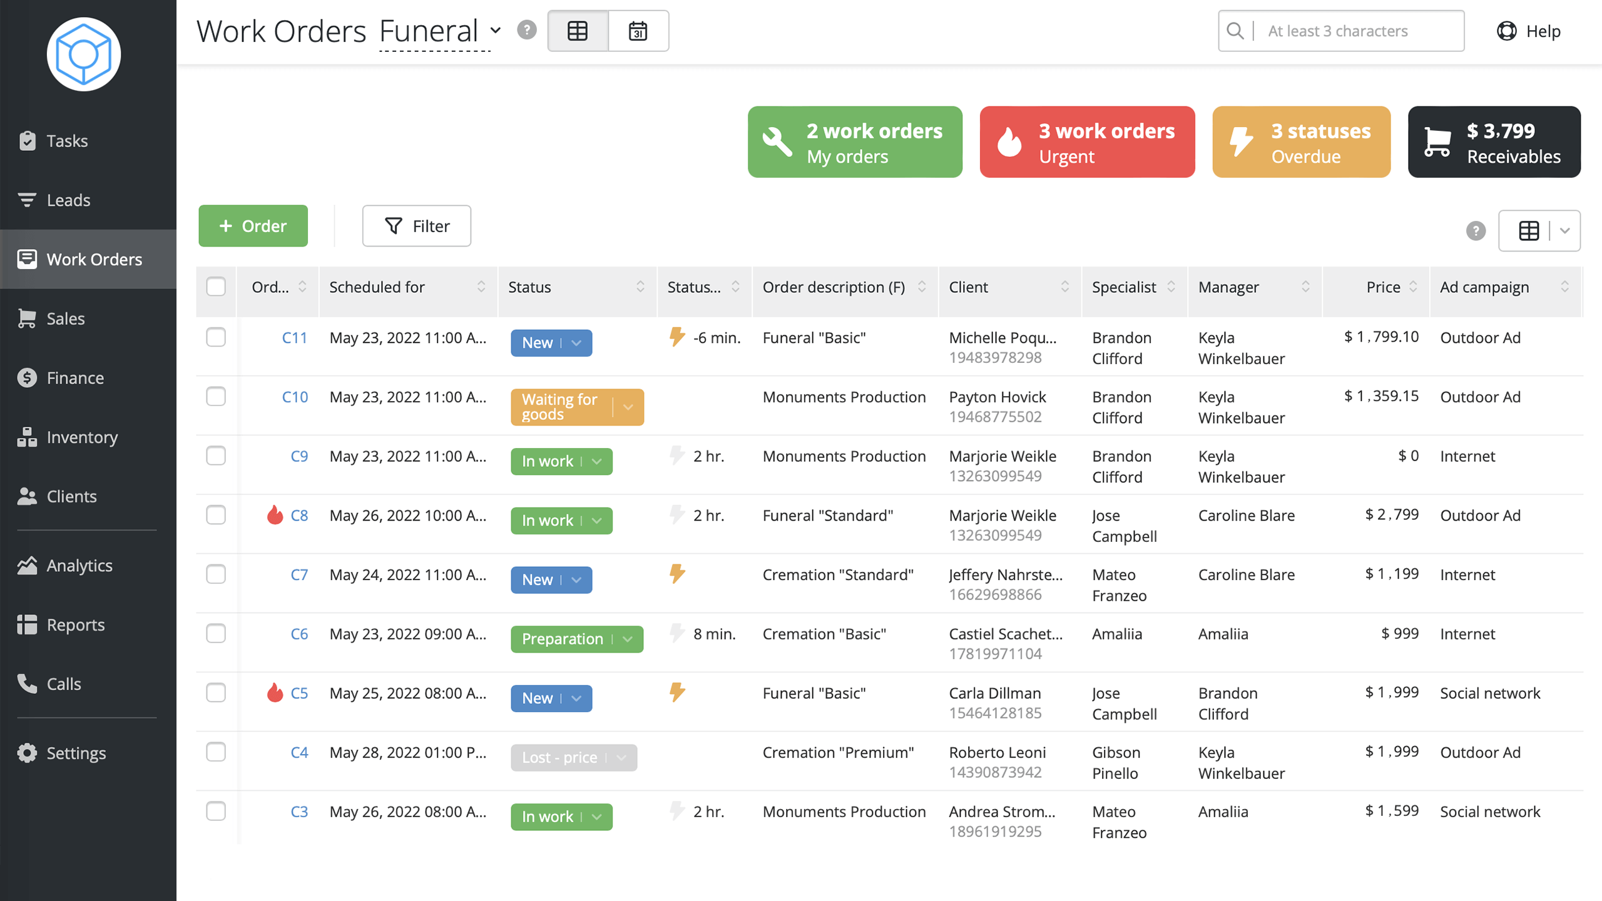Open Analytics in the sidebar
The height and width of the screenshot is (901, 1602).
[x=88, y=566]
